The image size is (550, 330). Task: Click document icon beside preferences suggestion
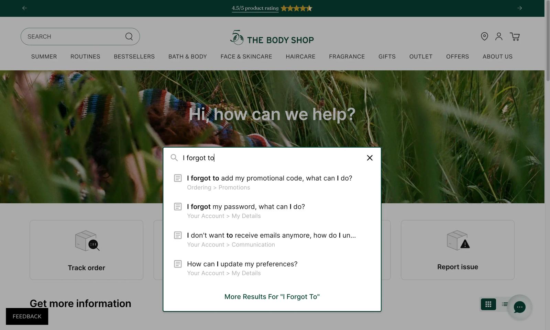tap(178, 264)
